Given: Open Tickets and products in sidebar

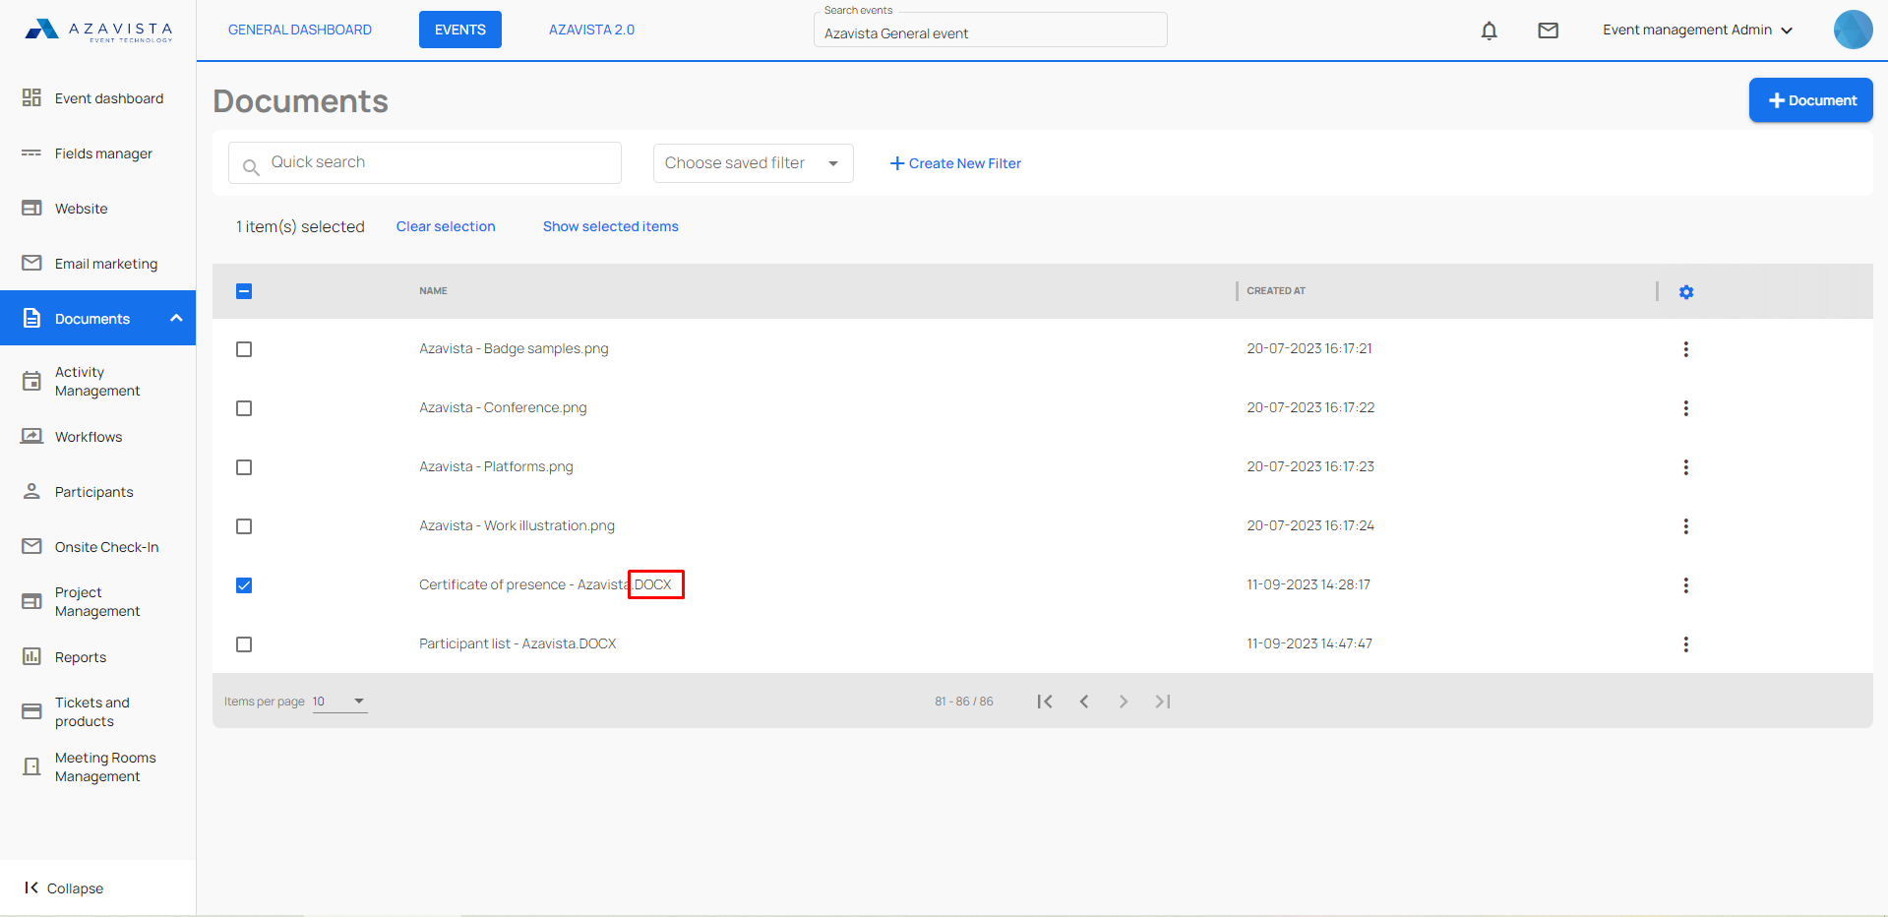Looking at the screenshot, I should click(x=97, y=711).
